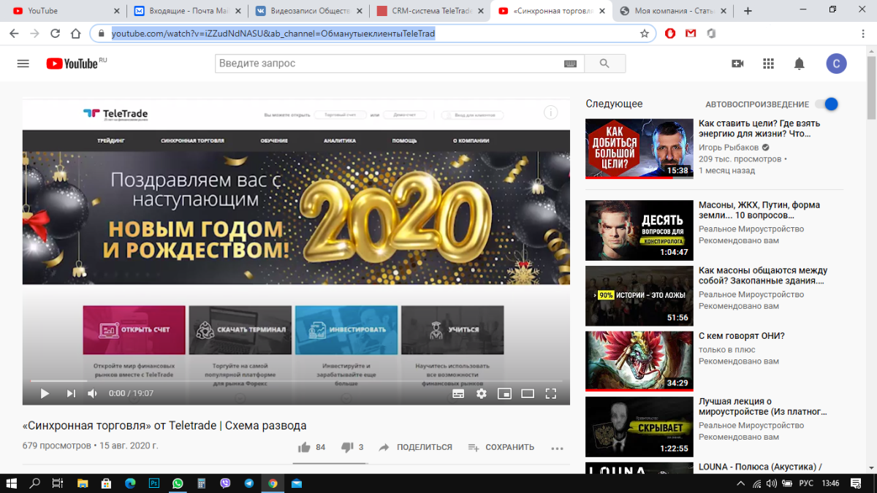Click the video progress bar
The image size is (877, 493).
296,381
